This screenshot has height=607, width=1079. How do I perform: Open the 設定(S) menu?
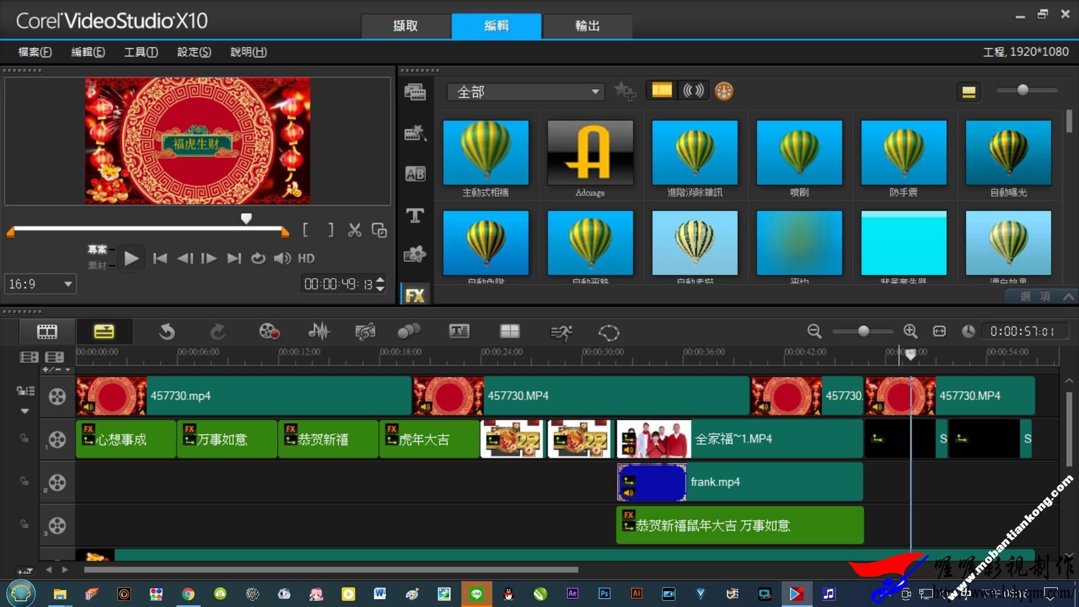194,52
